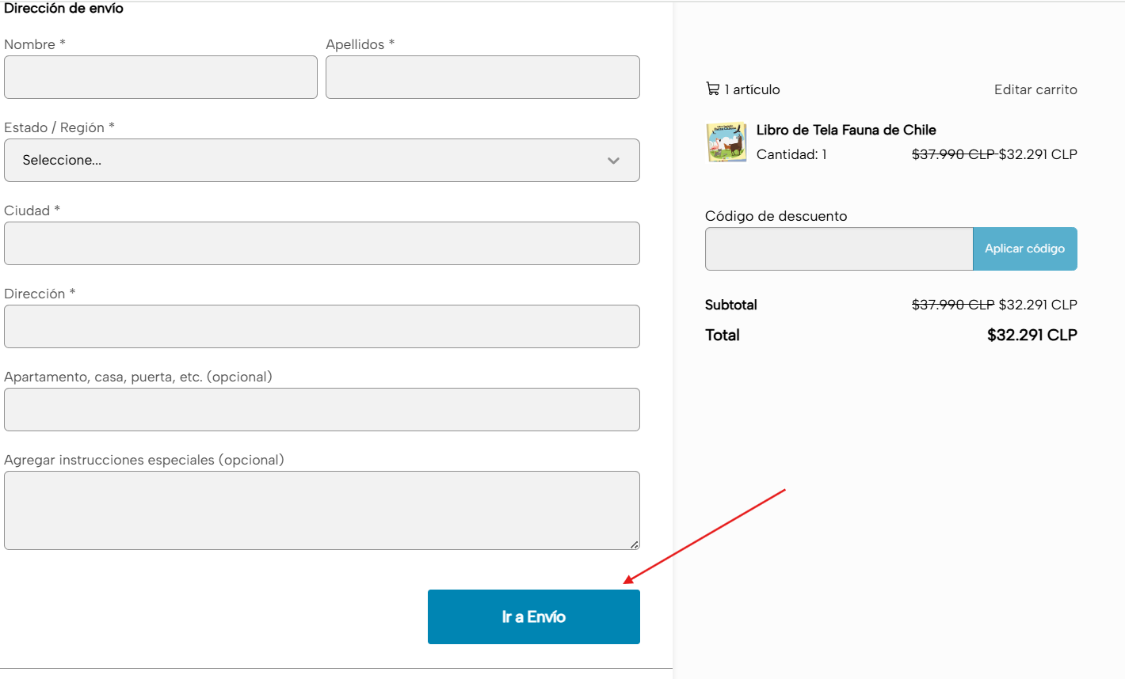1125x679 pixels.
Task: Click the Agregar instrucciones especiales label
Action: point(143,460)
